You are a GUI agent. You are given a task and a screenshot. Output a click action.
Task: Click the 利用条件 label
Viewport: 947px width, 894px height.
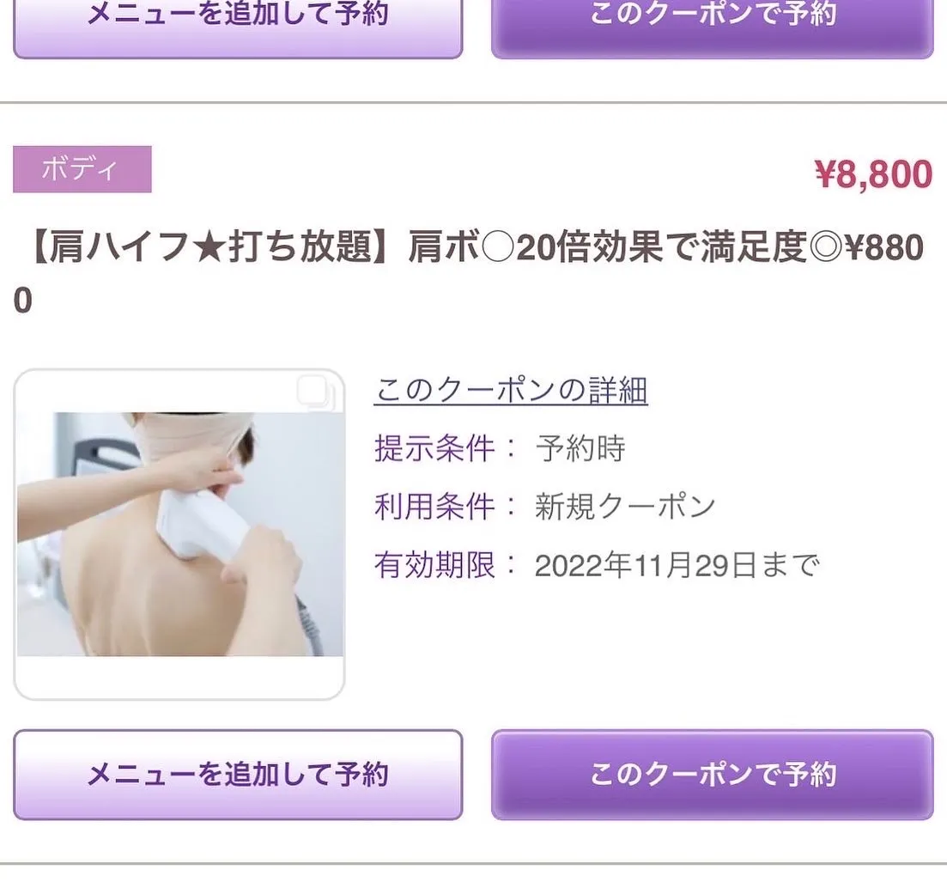point(434,506)
